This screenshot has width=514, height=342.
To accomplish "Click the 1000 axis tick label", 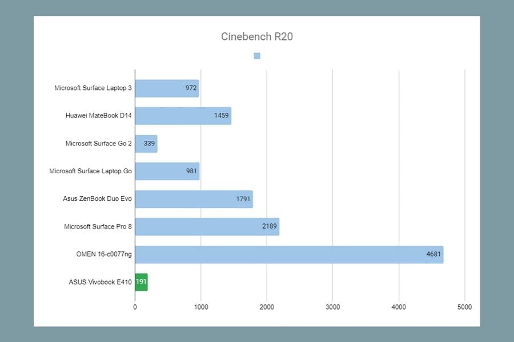I will (x=201, y=307).
